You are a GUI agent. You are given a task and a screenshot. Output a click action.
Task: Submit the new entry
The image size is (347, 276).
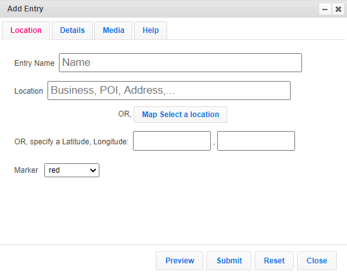tap(229, 261)
